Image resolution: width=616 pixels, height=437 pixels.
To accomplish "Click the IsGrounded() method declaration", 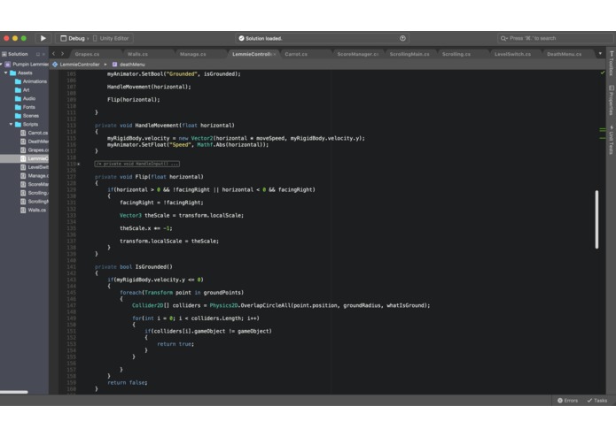I will (134, 267).
